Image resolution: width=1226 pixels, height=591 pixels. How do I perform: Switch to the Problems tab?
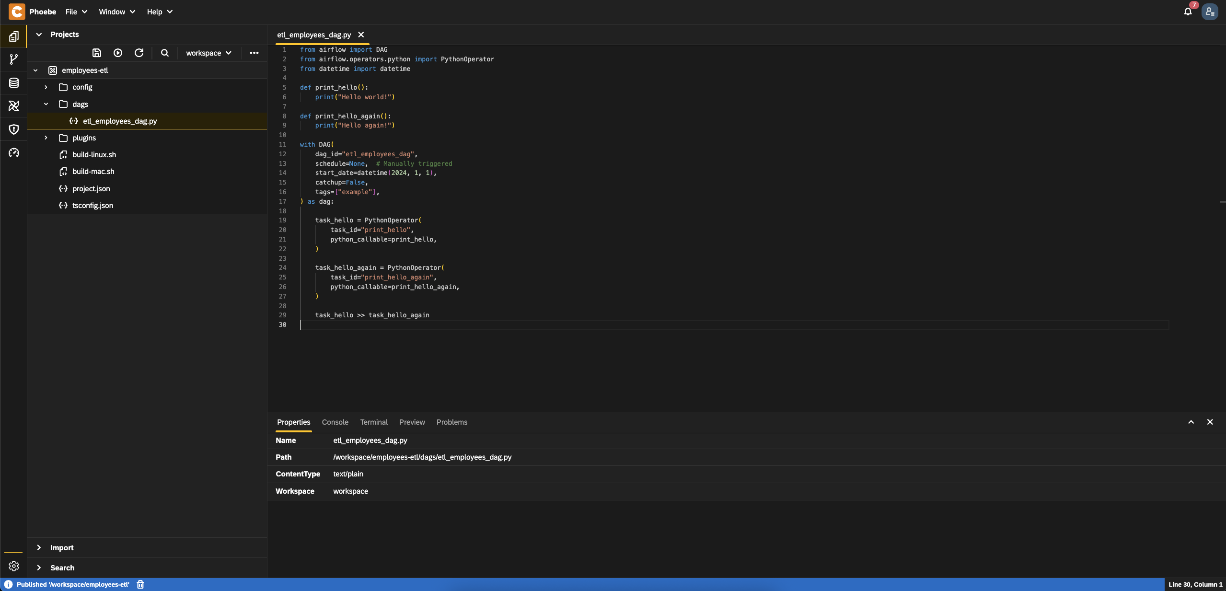tap(452, 422)
